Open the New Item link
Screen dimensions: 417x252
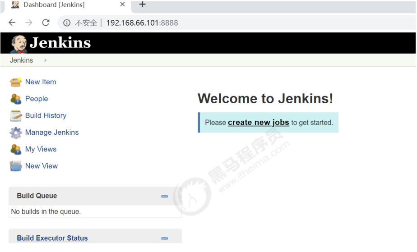click(41, 82)
